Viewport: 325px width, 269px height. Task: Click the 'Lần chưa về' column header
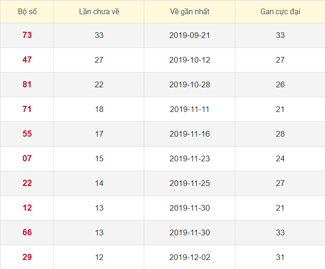[x=99, y=11]
